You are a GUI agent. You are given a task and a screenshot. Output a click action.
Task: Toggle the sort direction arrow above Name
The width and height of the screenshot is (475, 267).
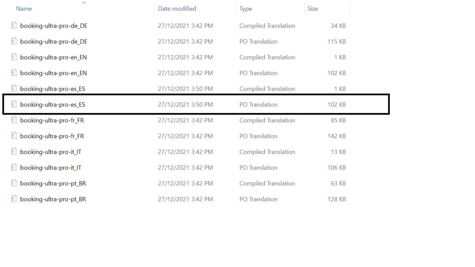click(84, 3)
